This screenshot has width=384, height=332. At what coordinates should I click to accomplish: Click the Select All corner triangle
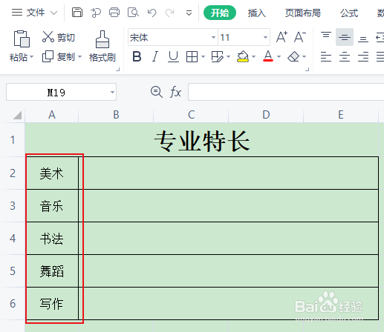coord(17,115)
